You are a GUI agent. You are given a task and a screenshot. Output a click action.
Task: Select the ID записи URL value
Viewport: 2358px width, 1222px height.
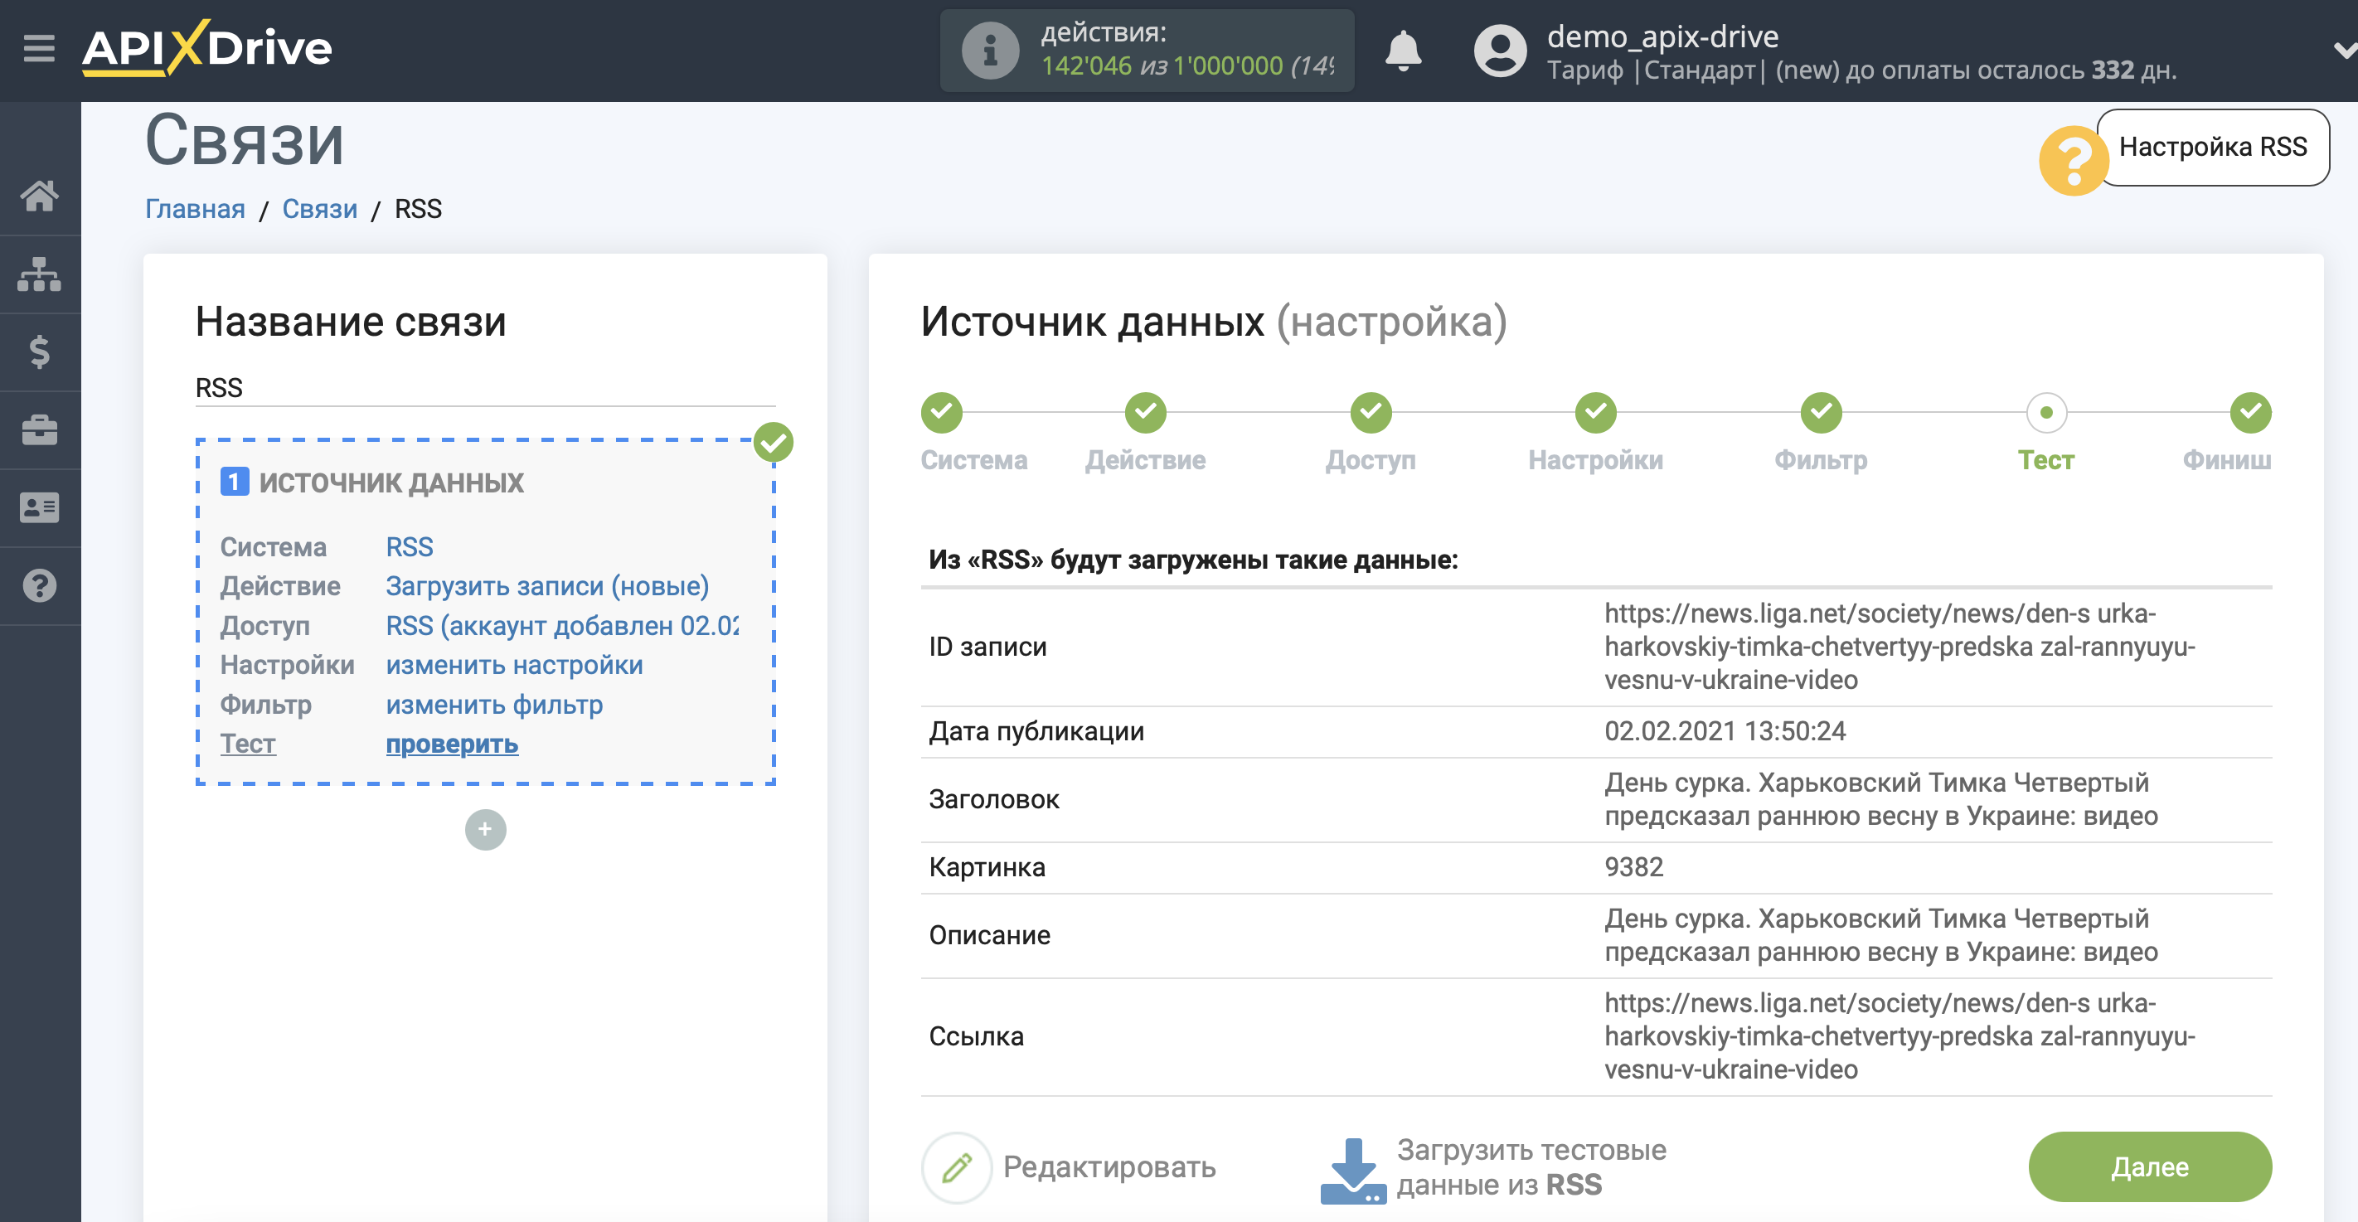(1899, 647)
